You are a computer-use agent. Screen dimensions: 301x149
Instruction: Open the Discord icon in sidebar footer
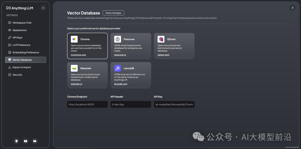(35, 141)
